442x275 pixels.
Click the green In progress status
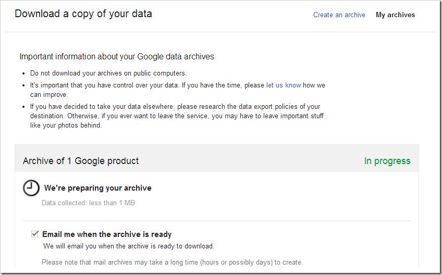tap(387, 161)
